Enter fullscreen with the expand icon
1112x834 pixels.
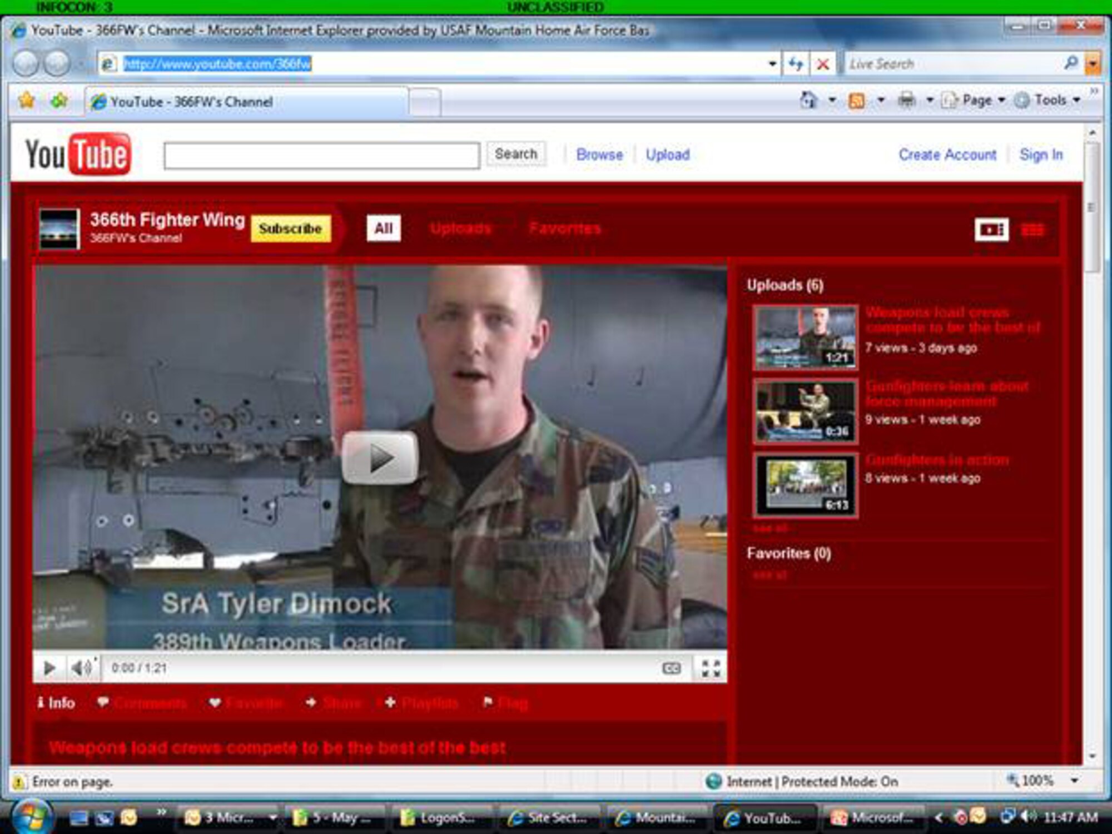[711, 668]
